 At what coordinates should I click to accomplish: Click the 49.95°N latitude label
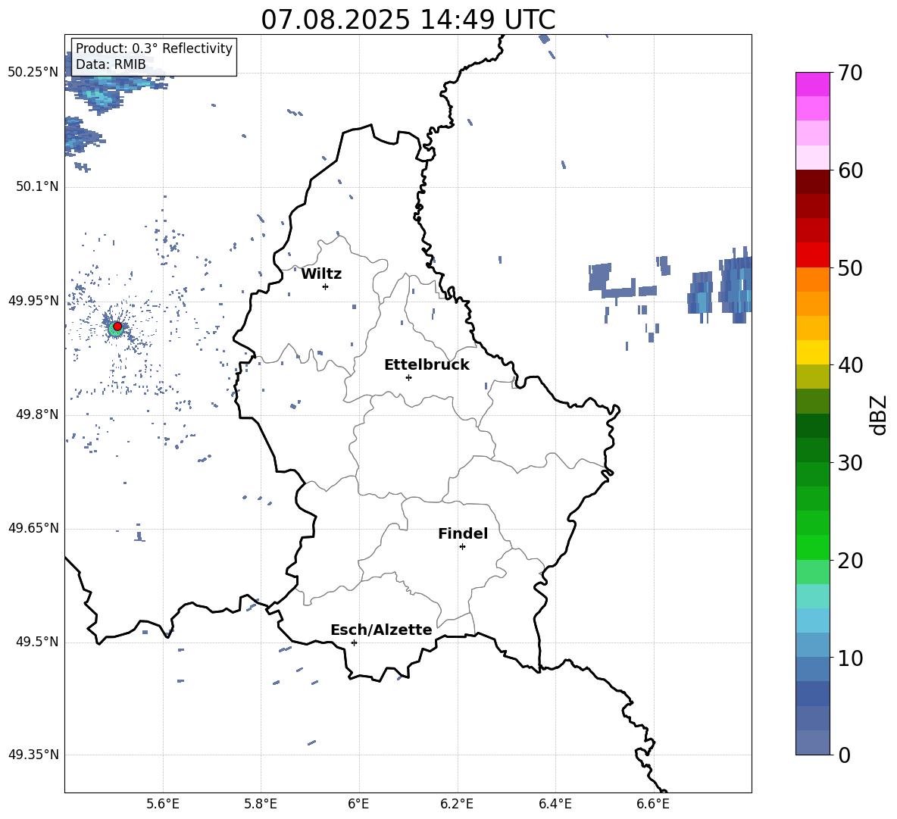pos(33,301)
